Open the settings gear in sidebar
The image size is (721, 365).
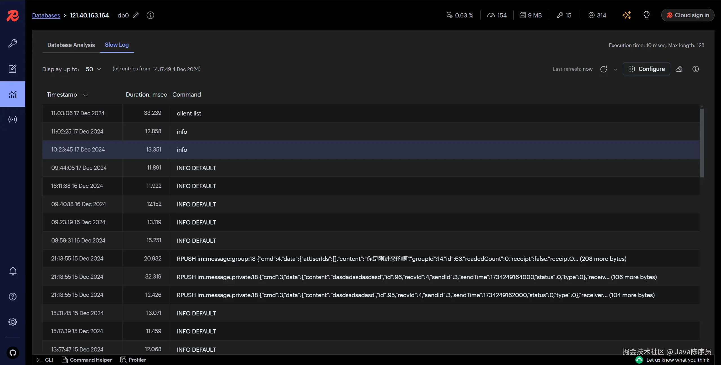click(x=13, y=322)
